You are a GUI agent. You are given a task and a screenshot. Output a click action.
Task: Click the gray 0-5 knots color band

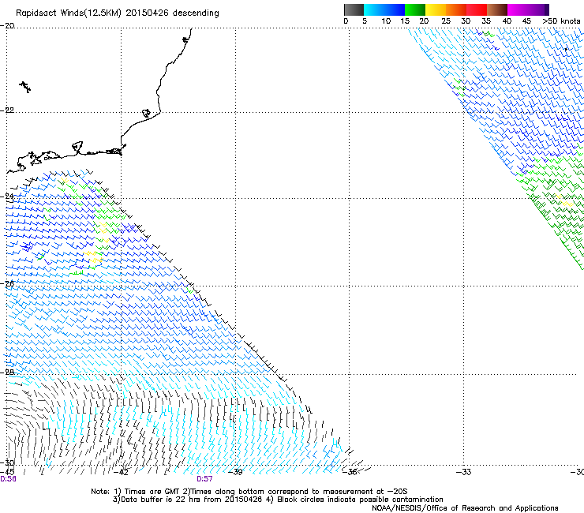tap(354, 9)
